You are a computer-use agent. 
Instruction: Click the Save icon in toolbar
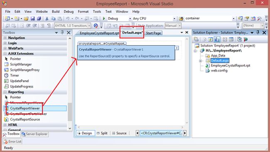coord(32,18)
